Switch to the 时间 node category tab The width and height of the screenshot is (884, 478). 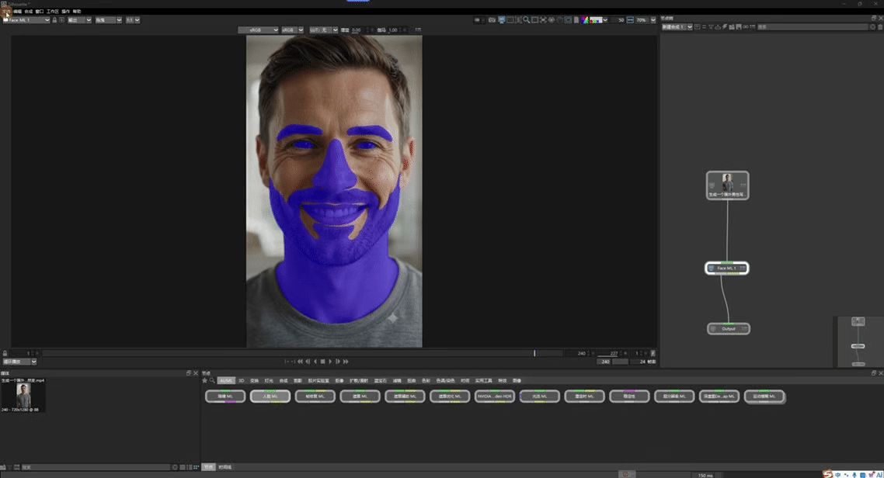pyautogui.click(x=465, y=380)
